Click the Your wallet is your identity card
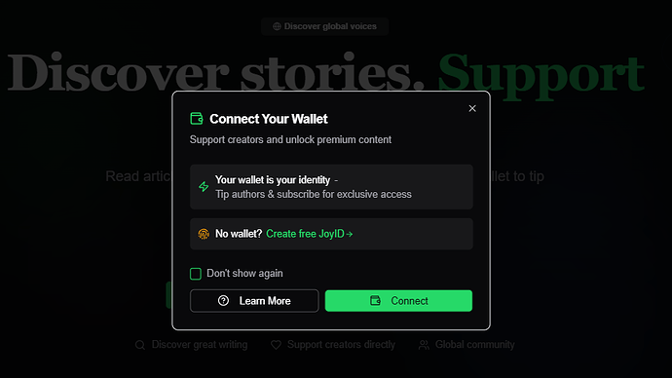This screenshot has height=378, width=672. click(331, 187)
